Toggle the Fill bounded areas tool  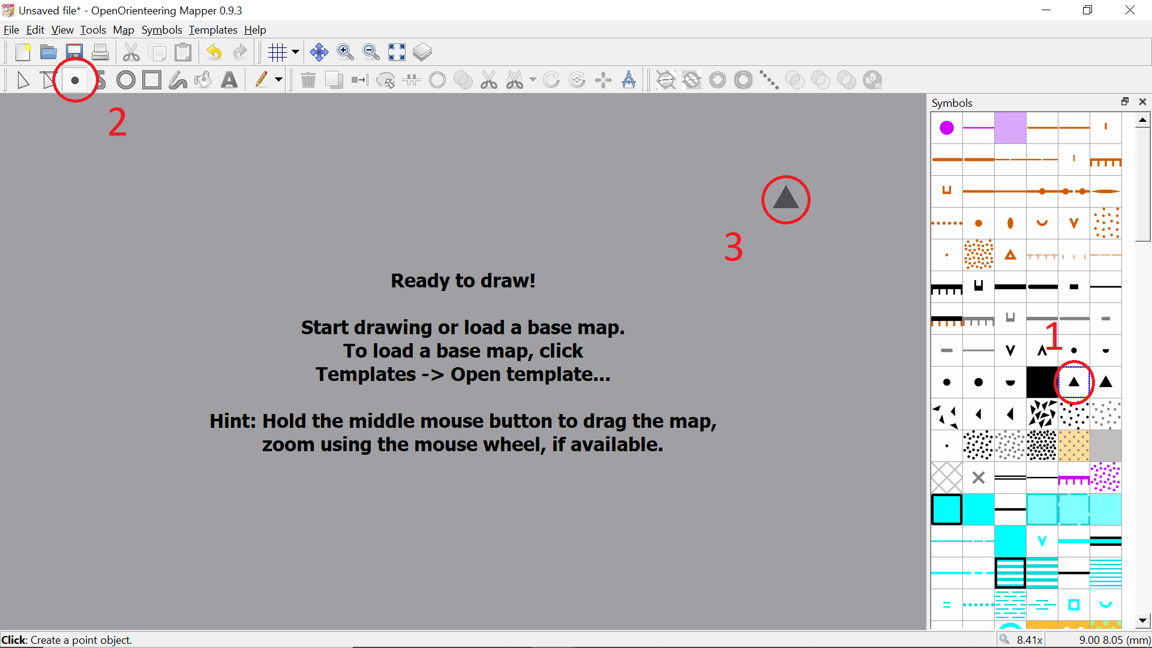pos(203,80)
